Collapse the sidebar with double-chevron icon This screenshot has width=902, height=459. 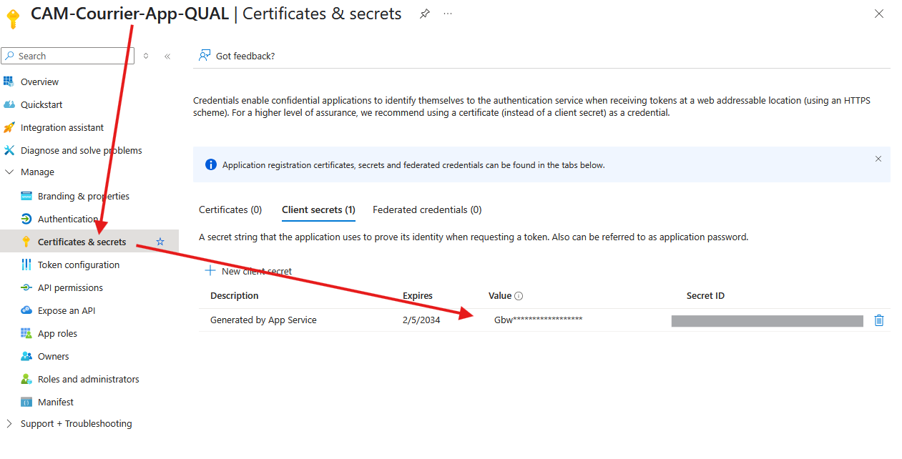[167, 56]
